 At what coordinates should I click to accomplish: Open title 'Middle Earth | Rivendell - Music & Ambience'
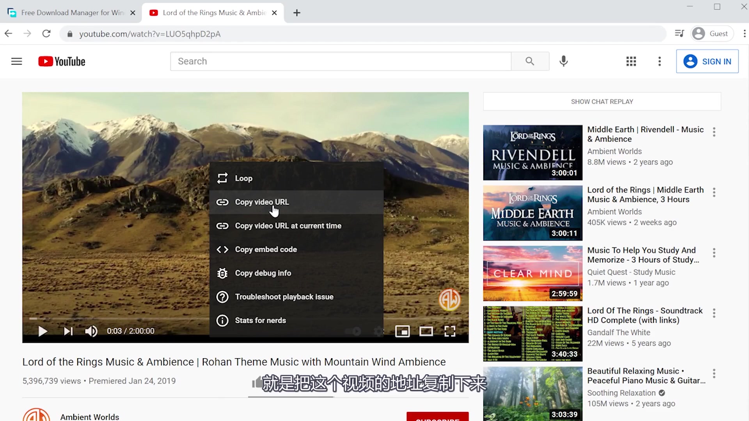pyautogui.click(x=646, y=134)
